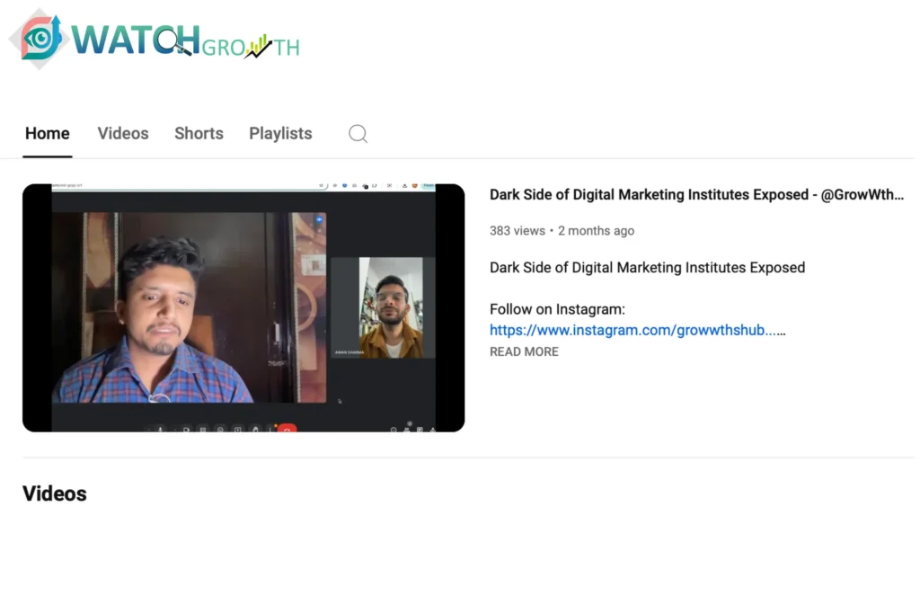Click the channel search magnifier icon

click(358, 134)
